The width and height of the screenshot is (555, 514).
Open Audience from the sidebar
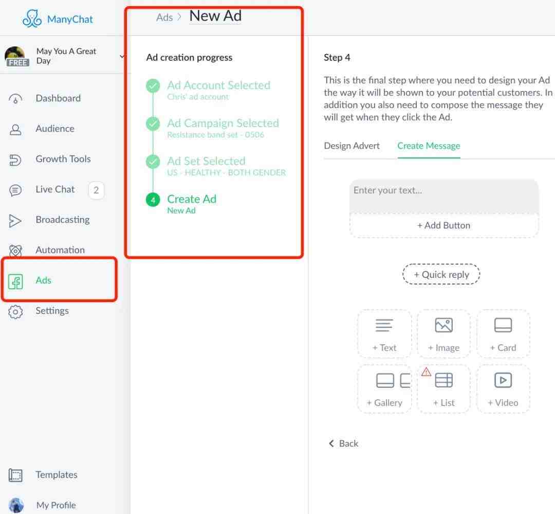coord(55,128)
